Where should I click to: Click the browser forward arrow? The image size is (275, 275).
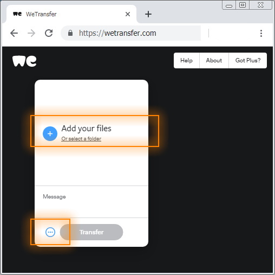pos(31,33)
